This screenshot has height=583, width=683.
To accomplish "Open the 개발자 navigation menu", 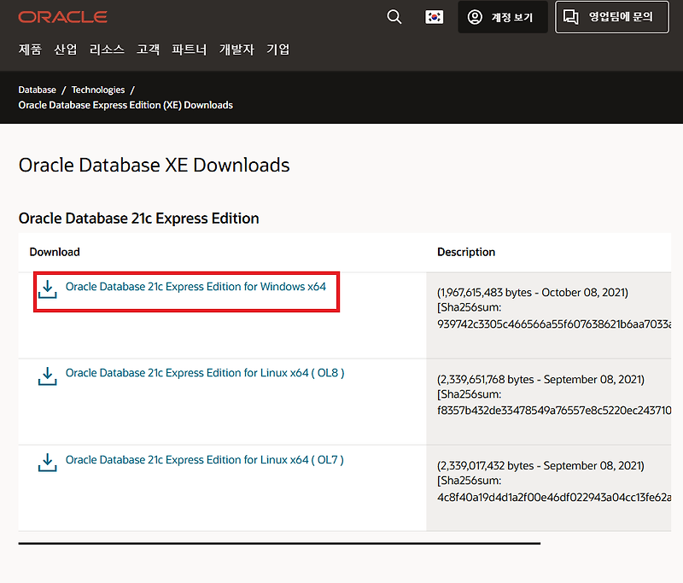I will pos(236,50).
